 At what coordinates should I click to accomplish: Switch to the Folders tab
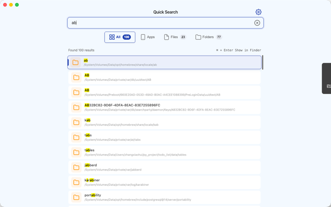click(209, 37)
